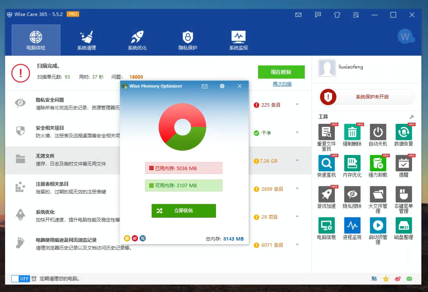Open the mail icon in Wise Care title bar
This screenshot has height=292, width=428.
(x=298, y=15)
